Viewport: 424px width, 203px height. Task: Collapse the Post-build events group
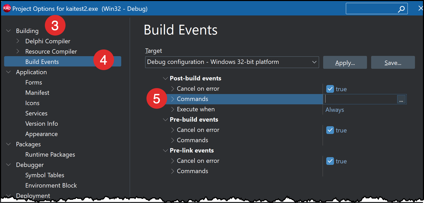click(165, 78)
